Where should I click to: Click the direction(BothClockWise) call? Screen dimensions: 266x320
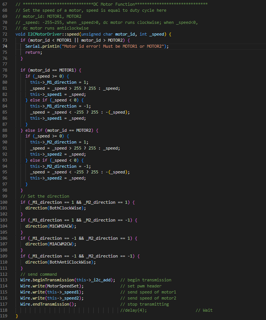53,208
